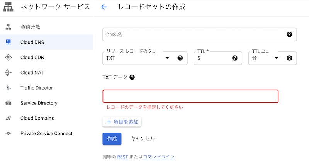Click the 負荷分散 sidebar icon
The width and height of the screenshot is (309, 165).
(x=8, y=27)
